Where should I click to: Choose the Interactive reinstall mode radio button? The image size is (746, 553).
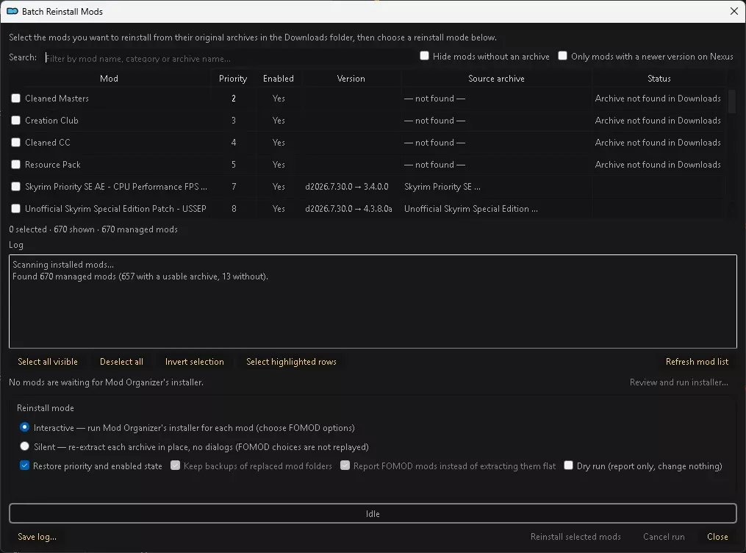(25, 427)
